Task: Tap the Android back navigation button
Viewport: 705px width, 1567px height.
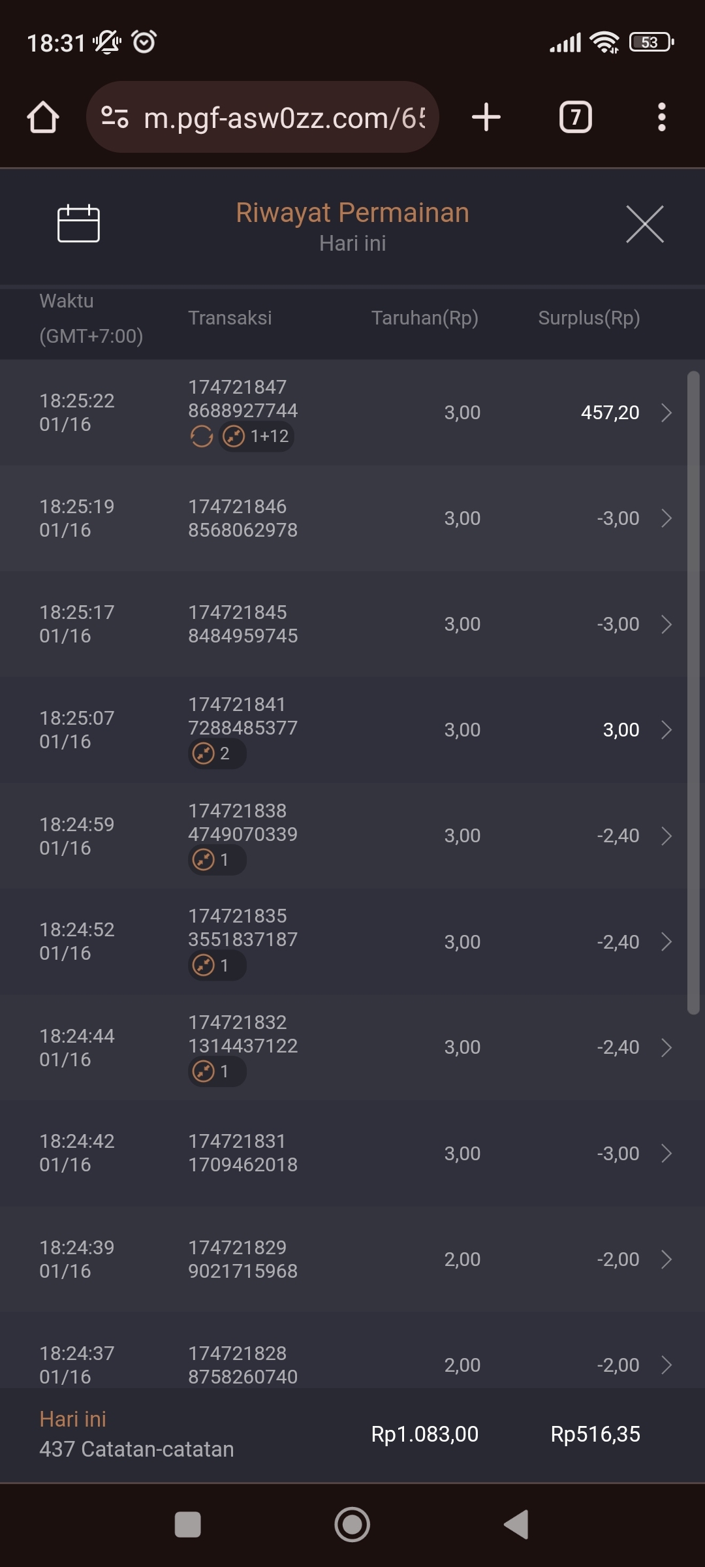Action: click(516, 1525)
